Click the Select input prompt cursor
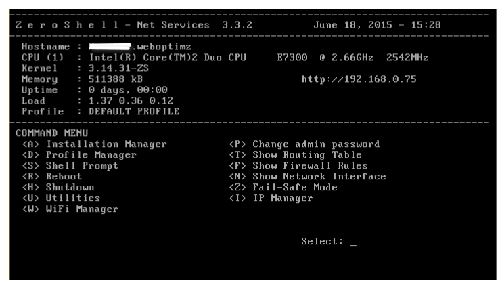Viewport: 500px width, 283px height. (353, 242)
